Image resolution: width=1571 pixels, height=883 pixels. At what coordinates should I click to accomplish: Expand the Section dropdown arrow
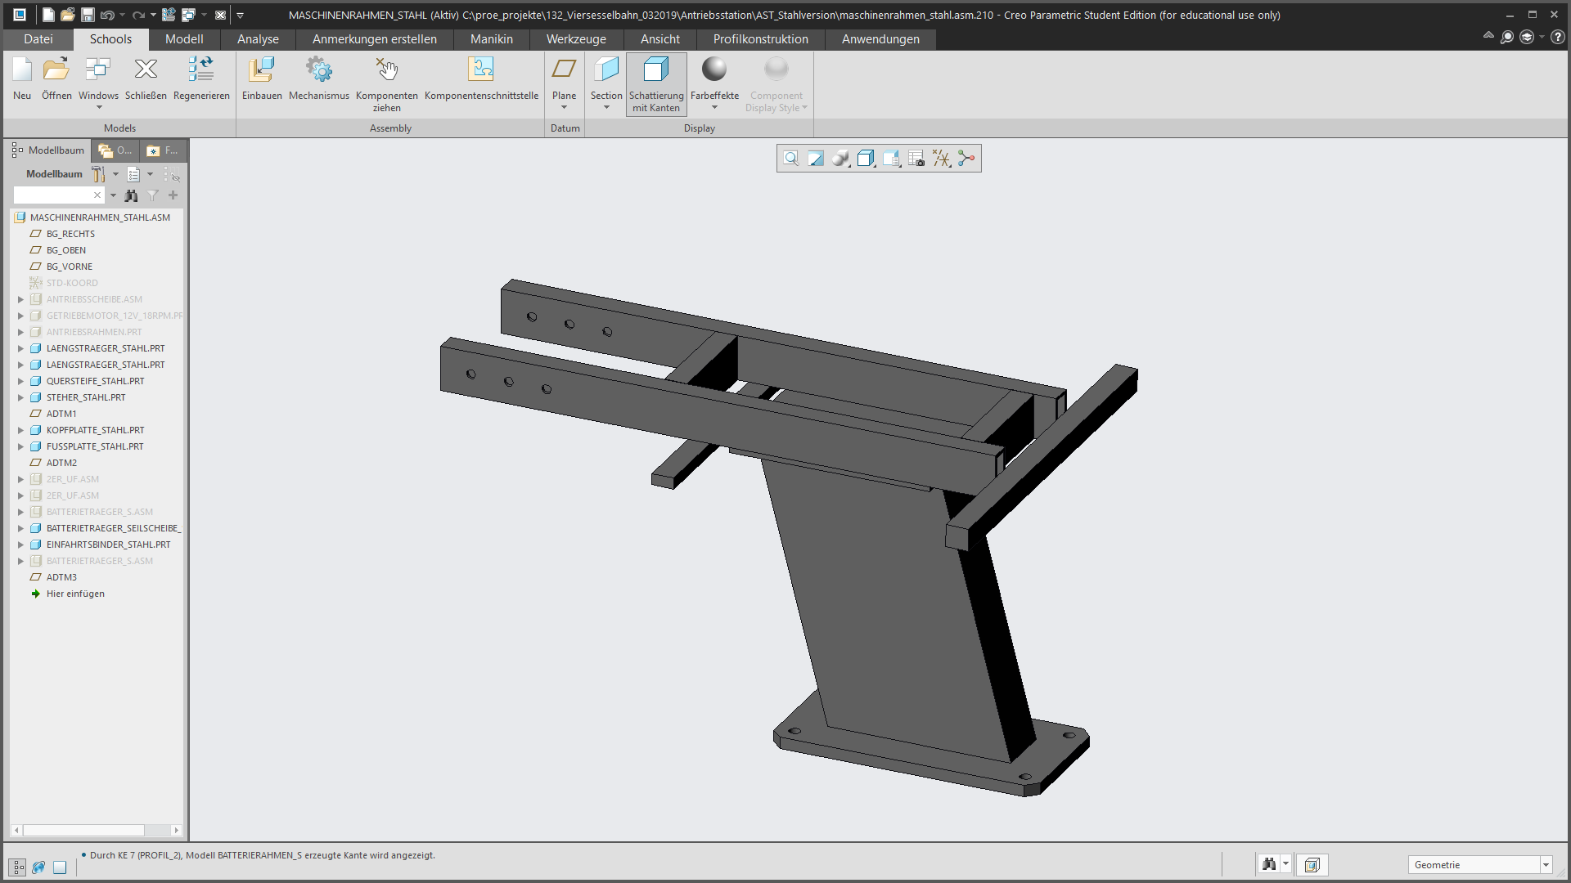click(x=606, y=108)
